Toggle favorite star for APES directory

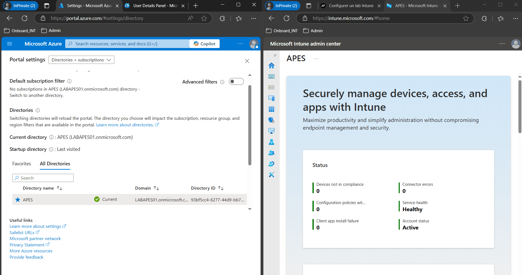(18, 199)
